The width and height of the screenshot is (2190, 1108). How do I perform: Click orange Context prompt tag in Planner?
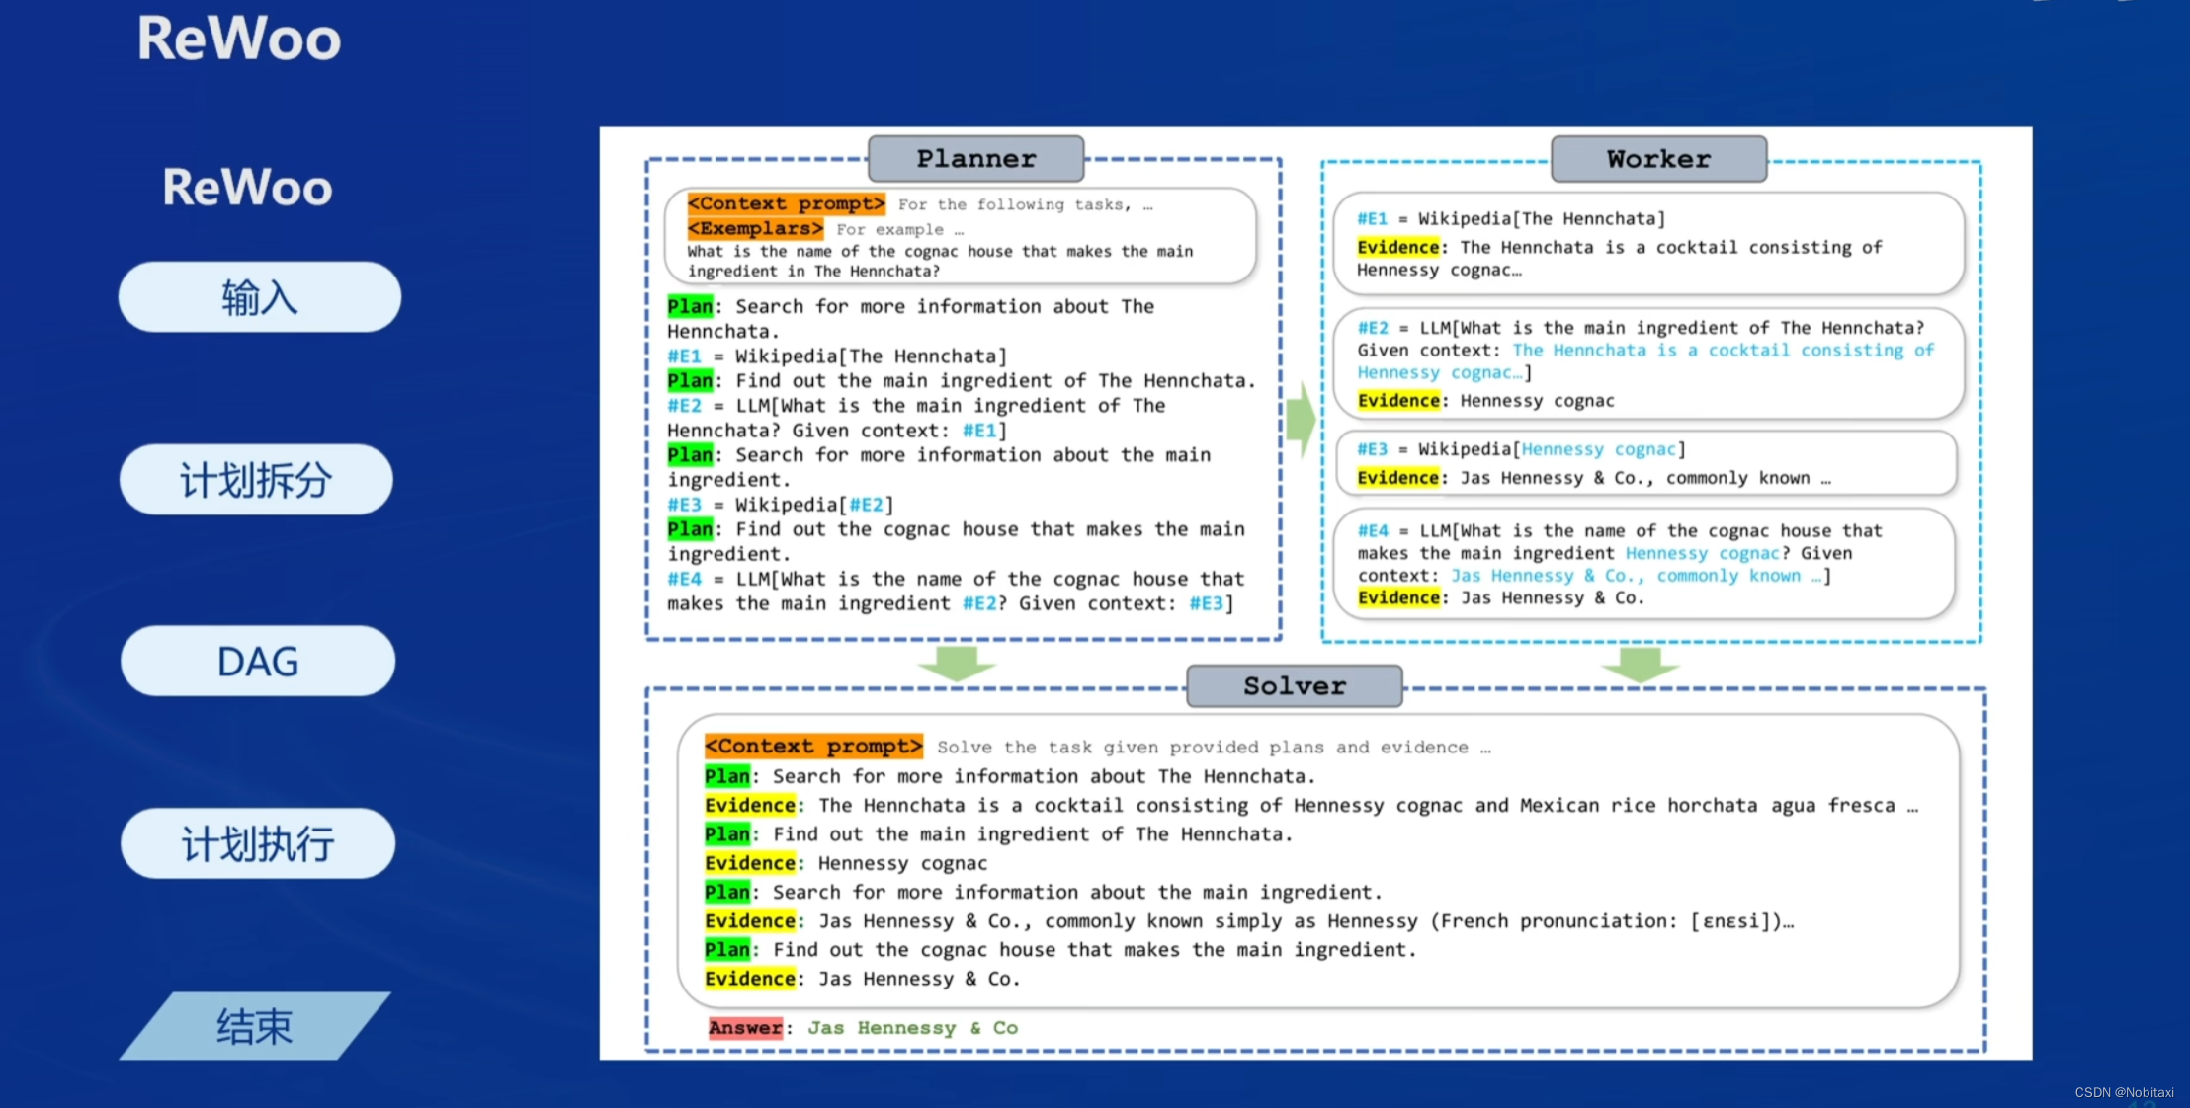[x=786, y=204]
